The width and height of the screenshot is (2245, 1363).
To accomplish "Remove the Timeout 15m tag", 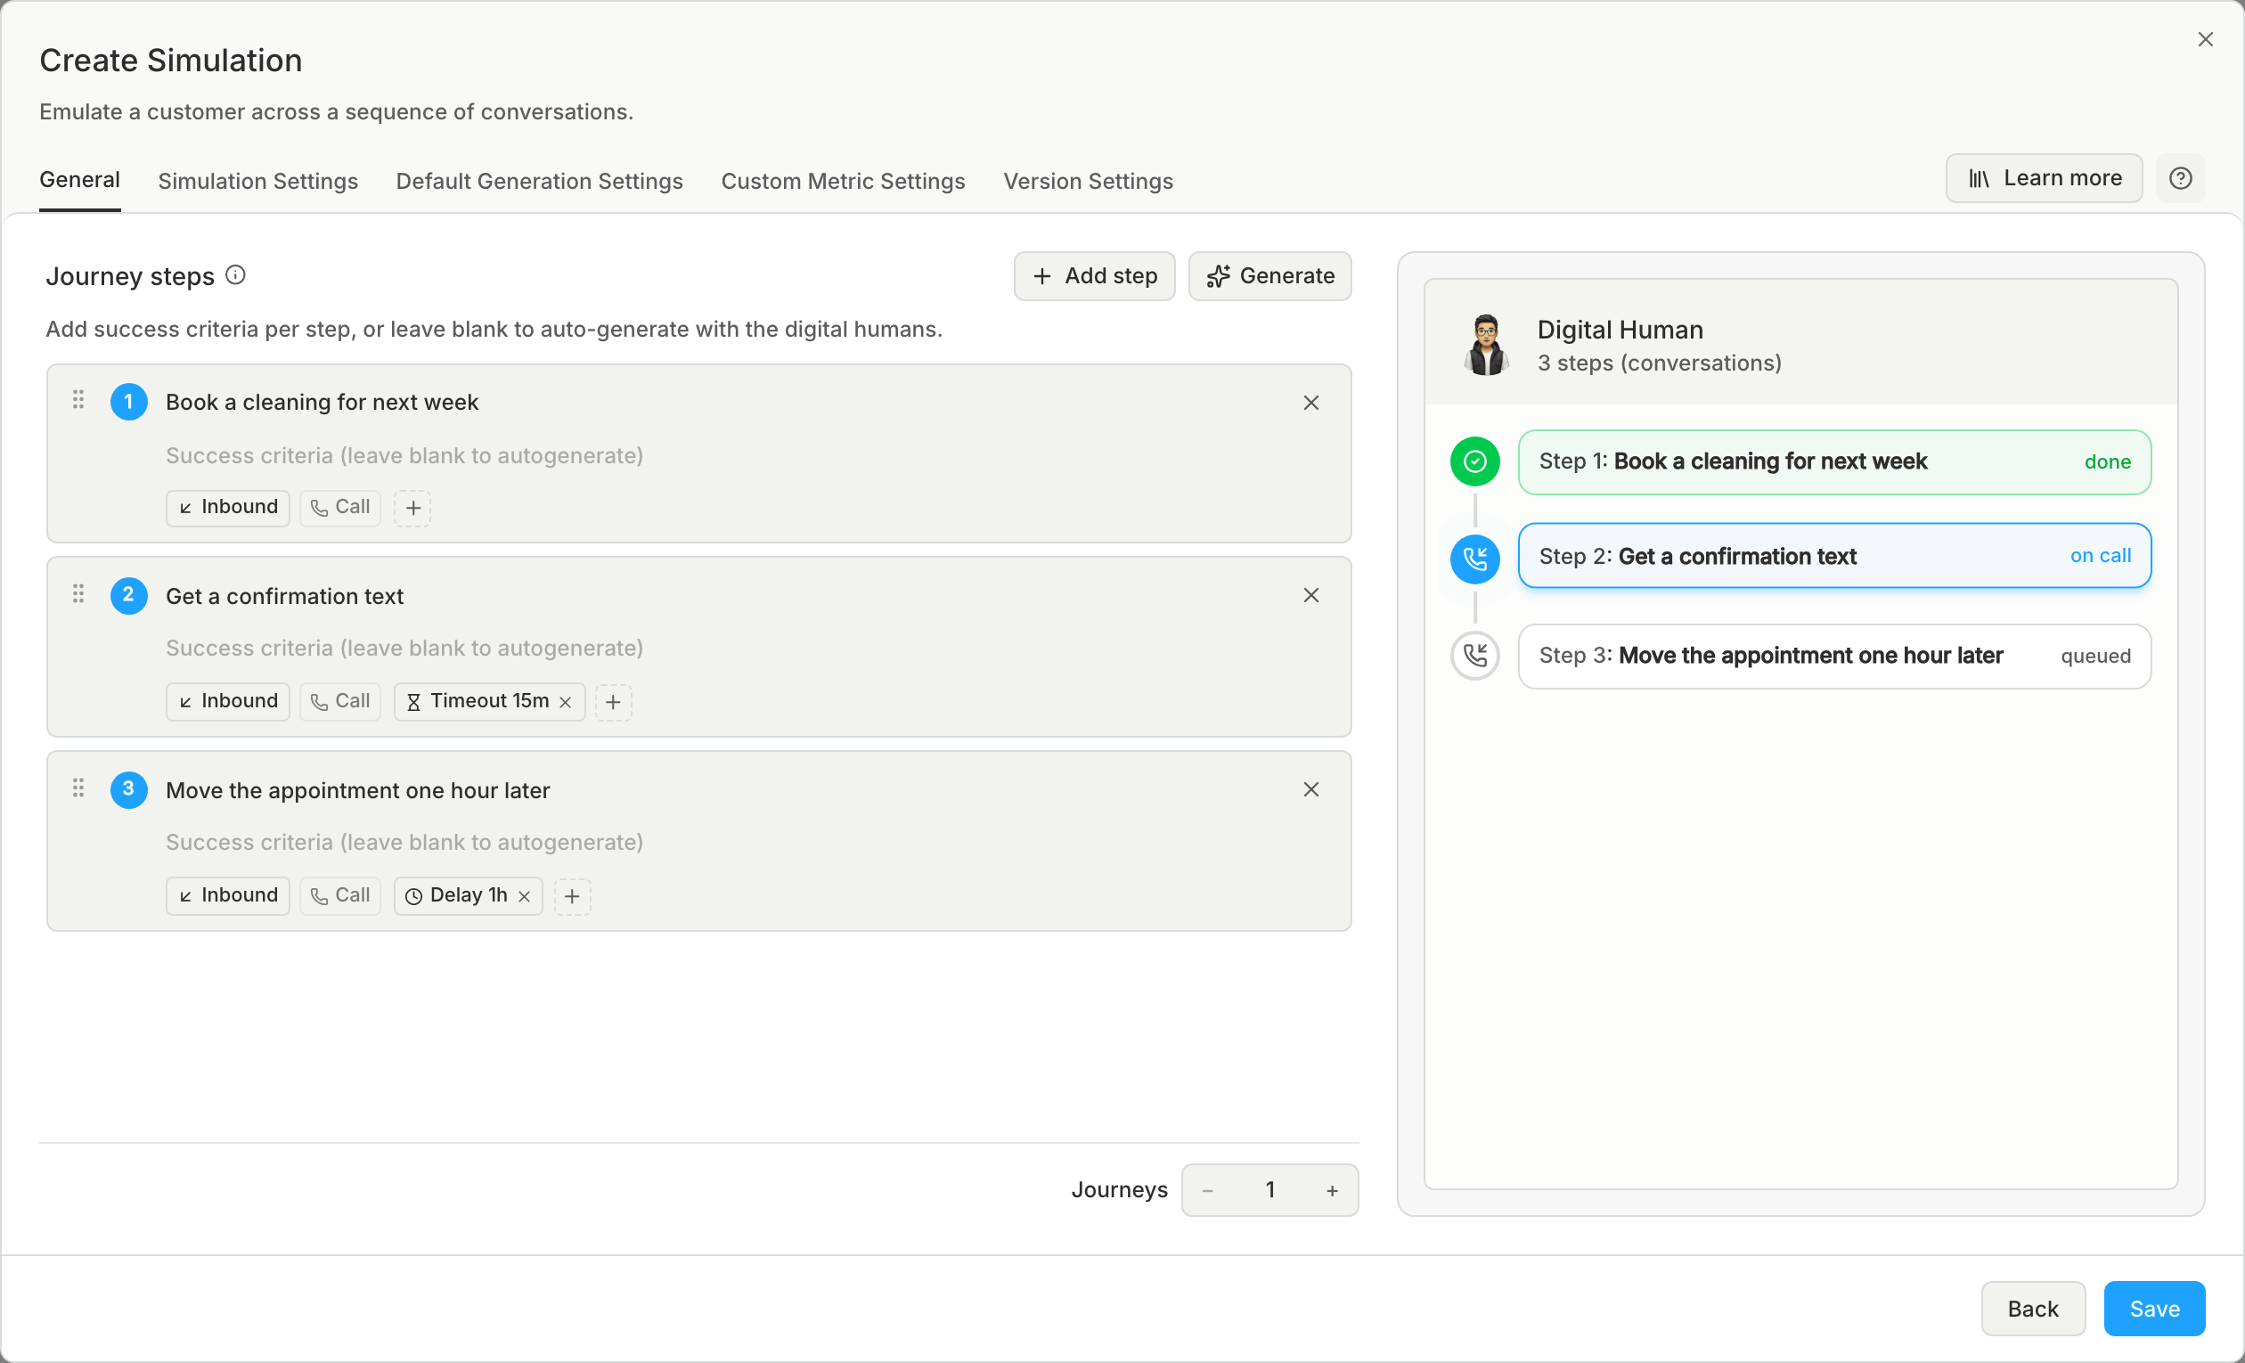I will [x=565, y=702].
